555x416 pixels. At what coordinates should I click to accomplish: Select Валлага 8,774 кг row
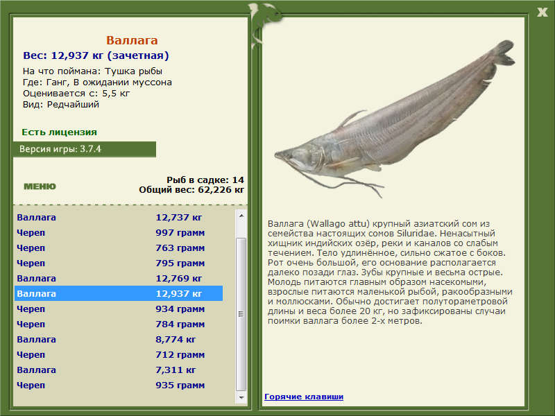click(119, 339)
